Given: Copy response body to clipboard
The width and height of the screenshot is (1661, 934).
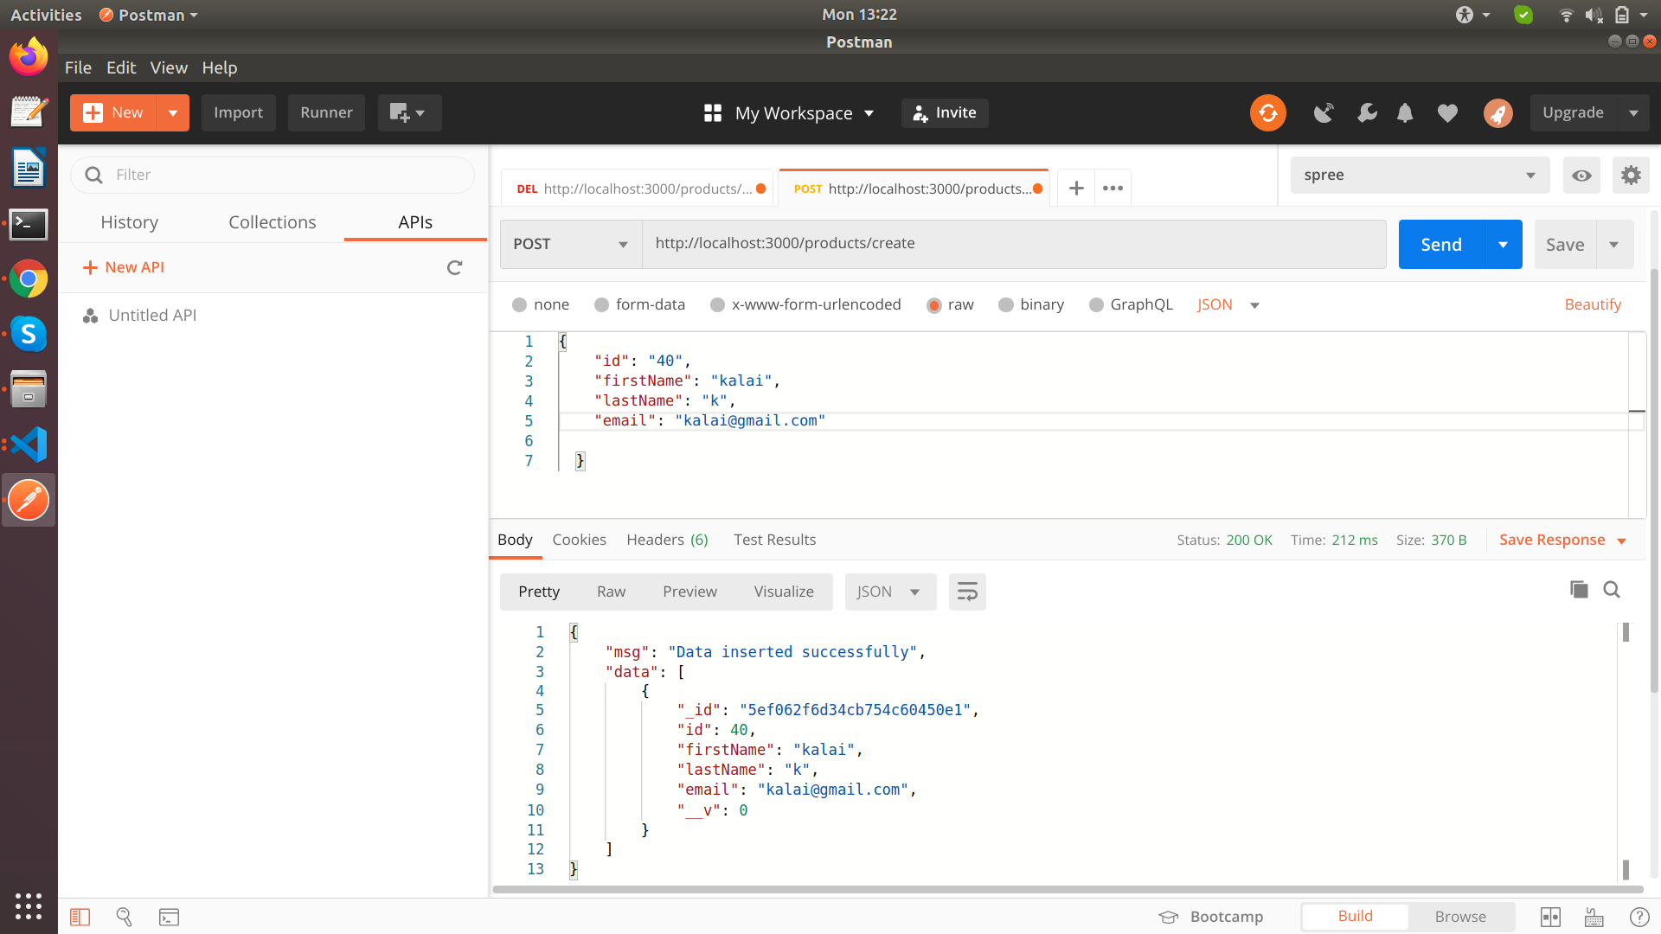Looking at the screenshot, I should (1579, 590).
